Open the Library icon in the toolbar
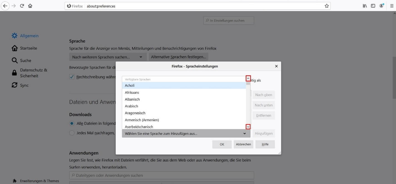Image resolution: width=396 pixels, height=184 pixels. [365, 6]
